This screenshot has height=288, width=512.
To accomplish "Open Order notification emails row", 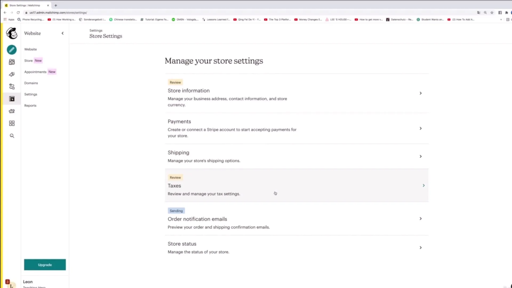I will coord(297,219).
